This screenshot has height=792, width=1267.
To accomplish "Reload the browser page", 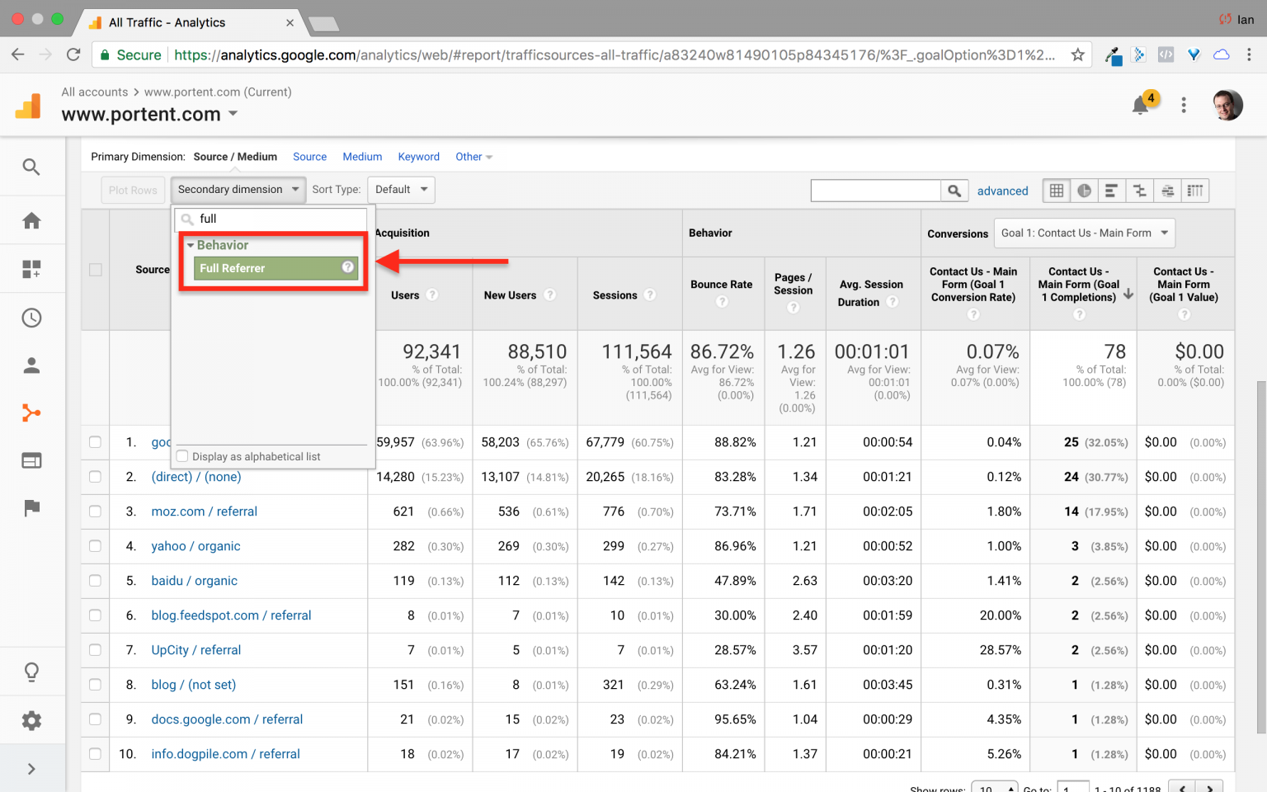I will pos(73,54).
